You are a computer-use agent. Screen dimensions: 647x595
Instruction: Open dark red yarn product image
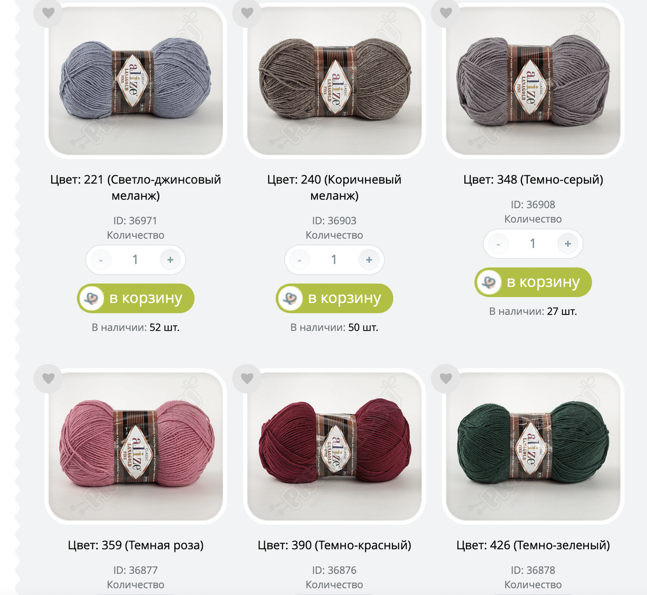point(334,447)
